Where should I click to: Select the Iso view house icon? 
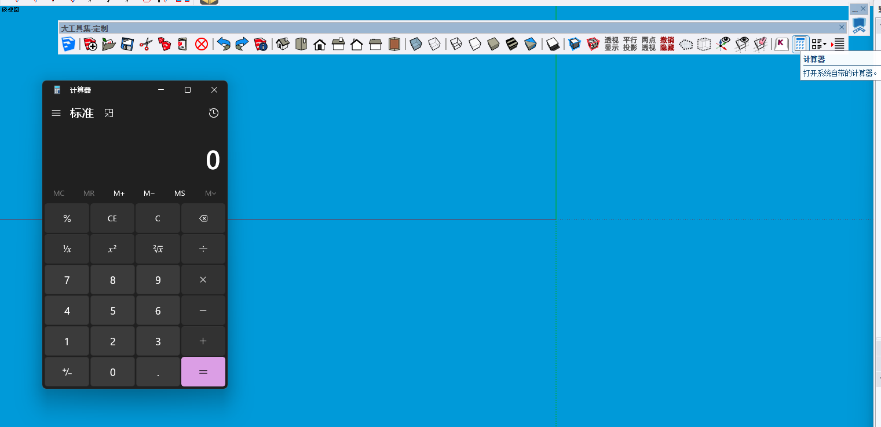tap(283, 44)
